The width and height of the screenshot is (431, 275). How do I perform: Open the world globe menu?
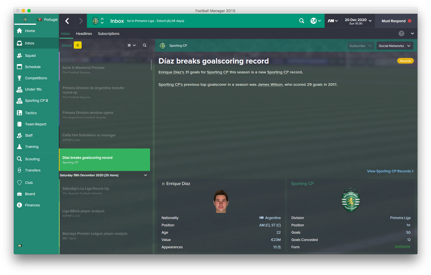click(x=316, y=21)
